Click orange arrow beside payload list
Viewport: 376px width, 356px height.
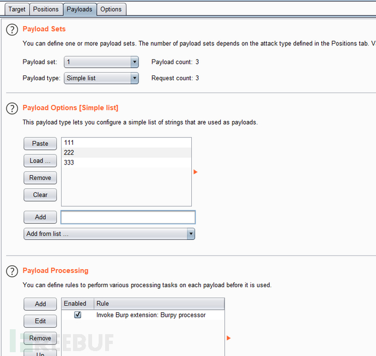click(x=196, y=172)
